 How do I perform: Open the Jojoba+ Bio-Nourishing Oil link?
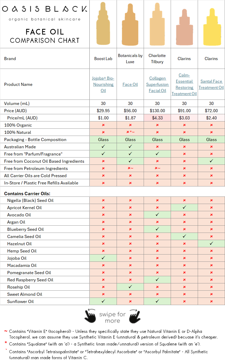pos(103,84)
